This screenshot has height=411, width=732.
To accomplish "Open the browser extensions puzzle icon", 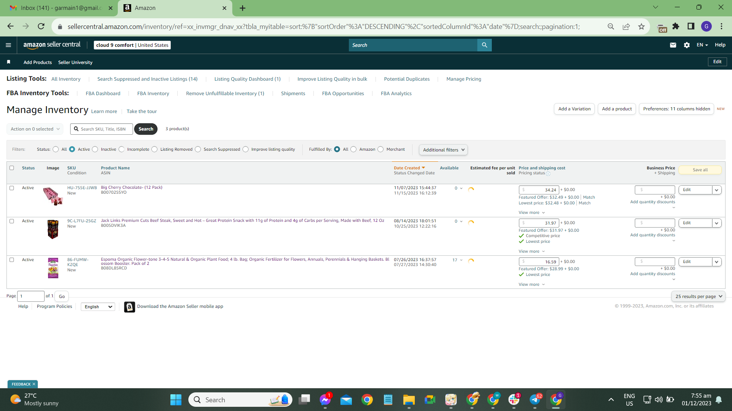I will coord(676,26).
